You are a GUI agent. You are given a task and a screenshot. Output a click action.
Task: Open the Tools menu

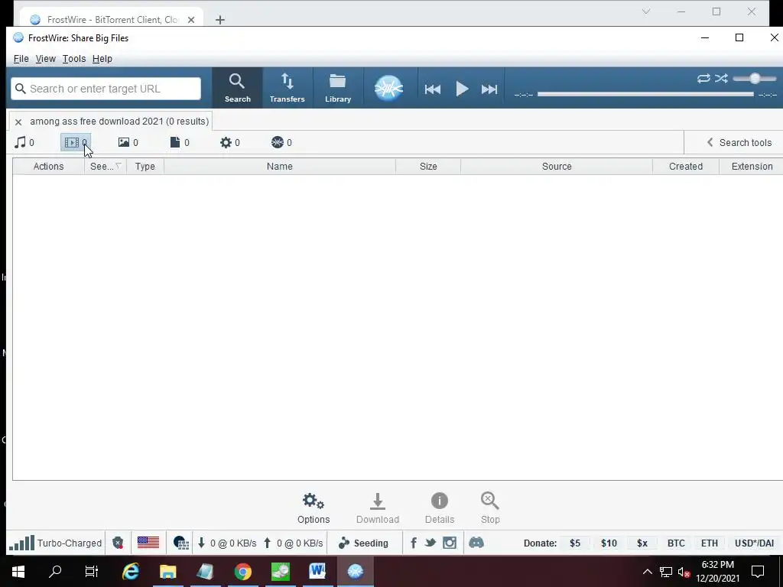74,59
